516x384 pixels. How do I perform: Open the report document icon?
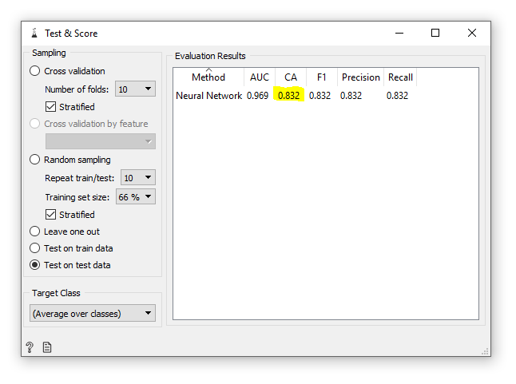47,347
